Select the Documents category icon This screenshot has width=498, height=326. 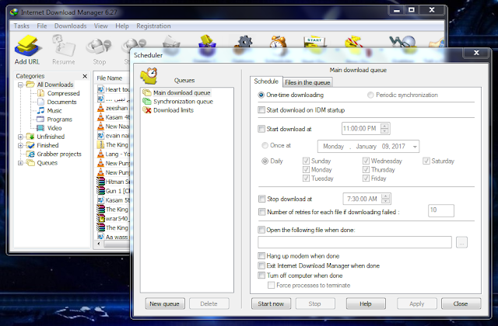[40, 102]
